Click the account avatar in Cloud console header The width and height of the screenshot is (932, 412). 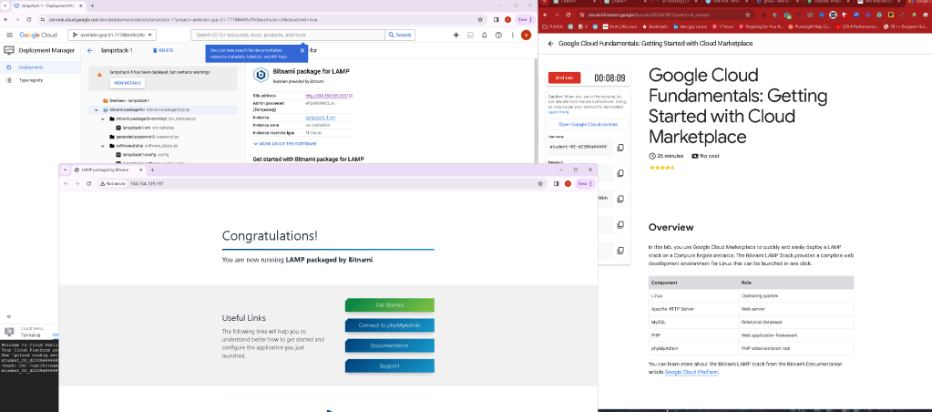pyautogui.click(x=526, y=35)
